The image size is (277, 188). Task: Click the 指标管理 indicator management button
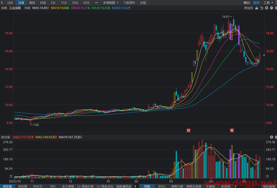click(x=269, y=186)
